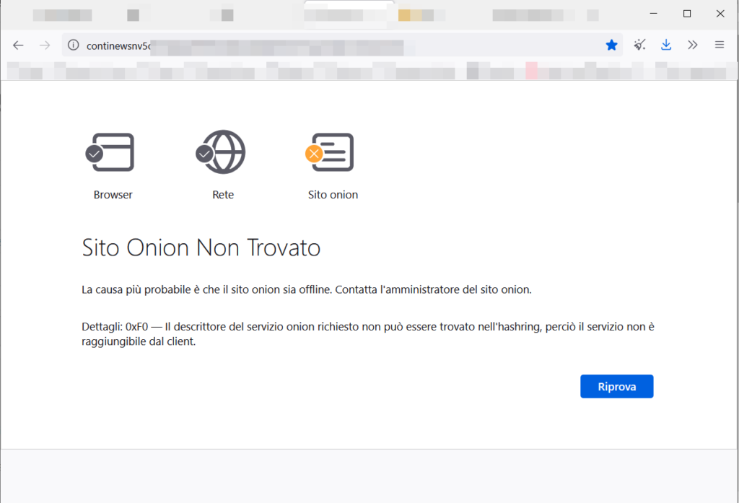The width and height of the screenshot is (739, 503).
Task: Open site information icon in address bar
Action: click(x=73, y=45)
